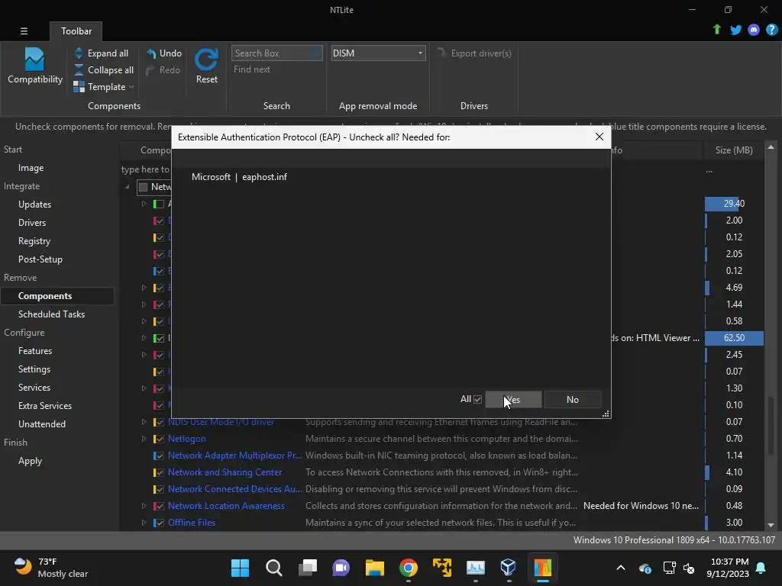Open Scheduled Tasks page

pyautogui.click(x=51, y=314)
